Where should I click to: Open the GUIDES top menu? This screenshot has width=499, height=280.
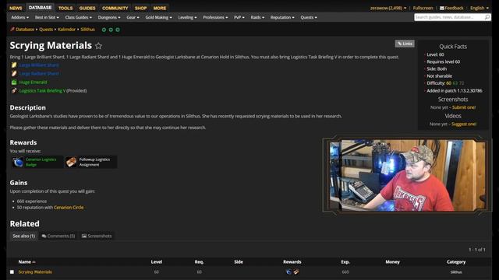[x=87, y=8]
